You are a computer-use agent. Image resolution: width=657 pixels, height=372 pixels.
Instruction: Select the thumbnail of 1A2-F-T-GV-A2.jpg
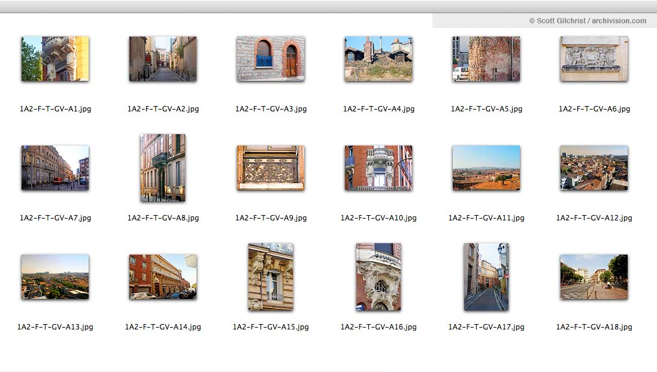pos(163,59)
